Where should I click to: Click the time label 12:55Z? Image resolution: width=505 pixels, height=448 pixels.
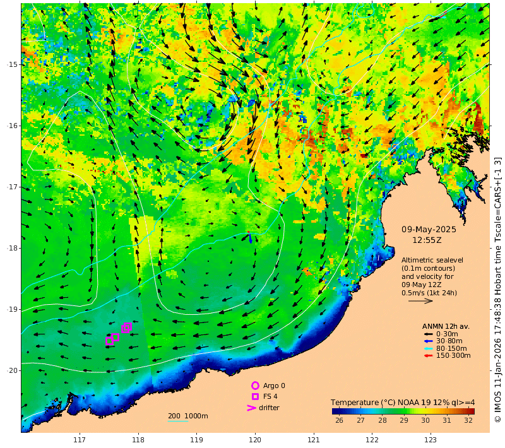pos(427,240)
